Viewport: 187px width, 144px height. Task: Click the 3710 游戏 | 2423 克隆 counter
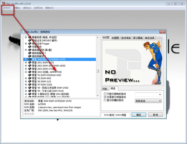[115, 115]
